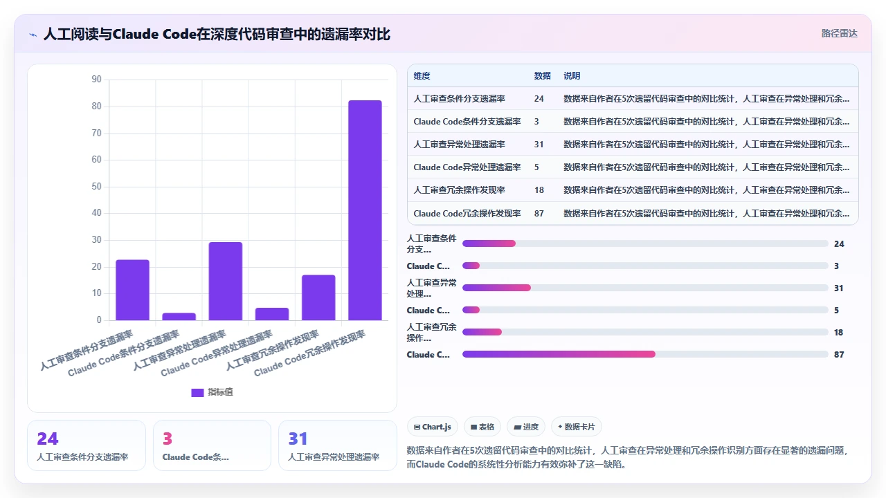
Task: Click progress bar with value 31
Action: (x=645, y=288)
